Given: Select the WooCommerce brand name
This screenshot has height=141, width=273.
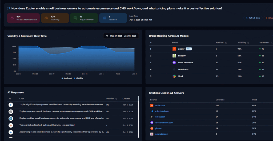Looking at the screenshot, I should click(186, 63).
